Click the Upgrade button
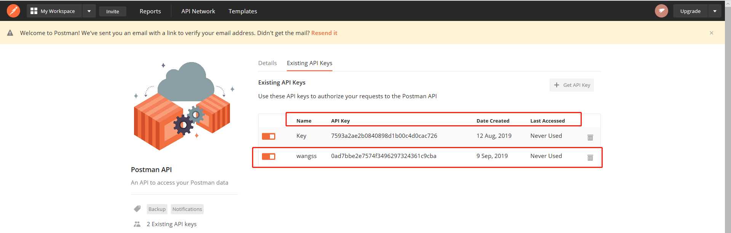The image size is (731, 233). click(690, 11)
